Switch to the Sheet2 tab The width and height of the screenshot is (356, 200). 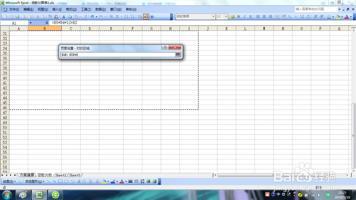(x=61, y=175)
